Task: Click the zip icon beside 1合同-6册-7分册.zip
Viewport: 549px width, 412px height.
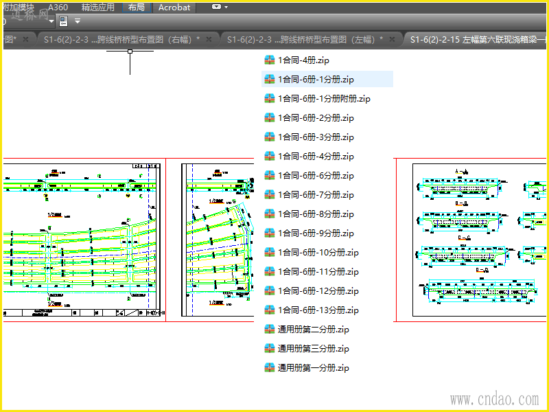Action: [x=270, y=195]
